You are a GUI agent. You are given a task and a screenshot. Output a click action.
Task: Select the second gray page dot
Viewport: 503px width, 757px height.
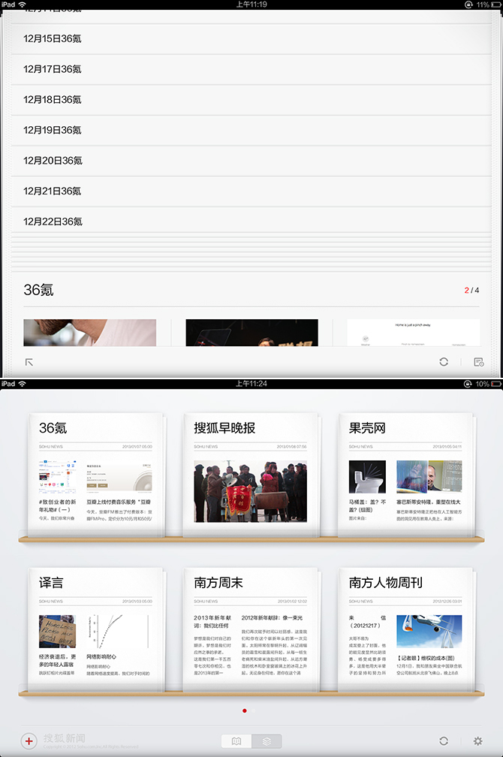[254, 710]
